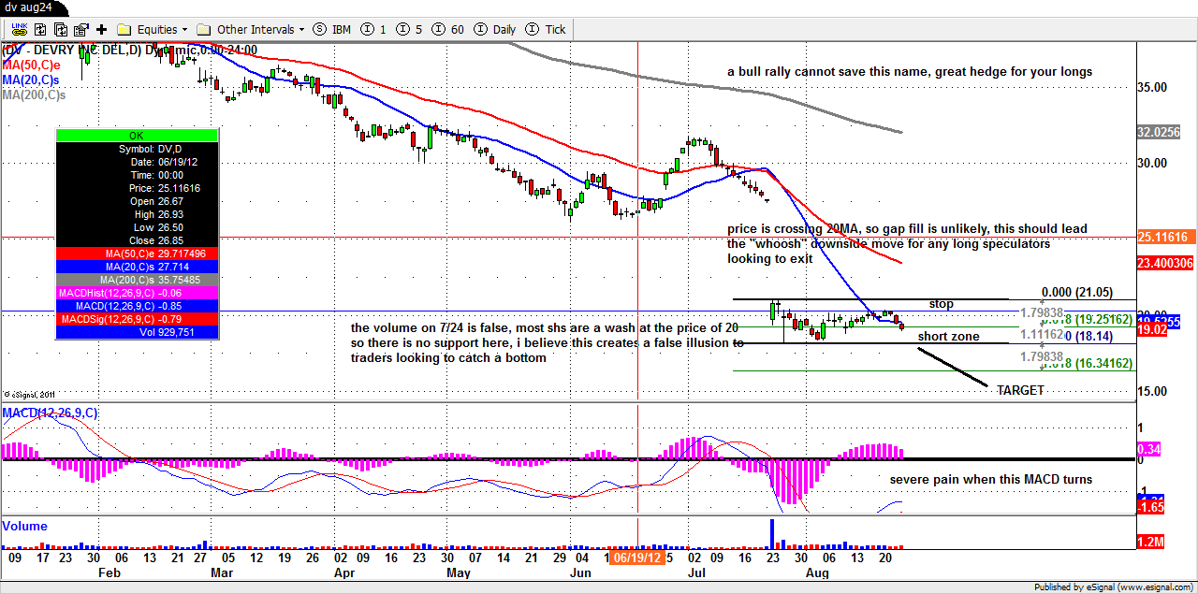Click the overlapping-windows refresh toolbar icon

pyautogui.click(x=61, y=29)
